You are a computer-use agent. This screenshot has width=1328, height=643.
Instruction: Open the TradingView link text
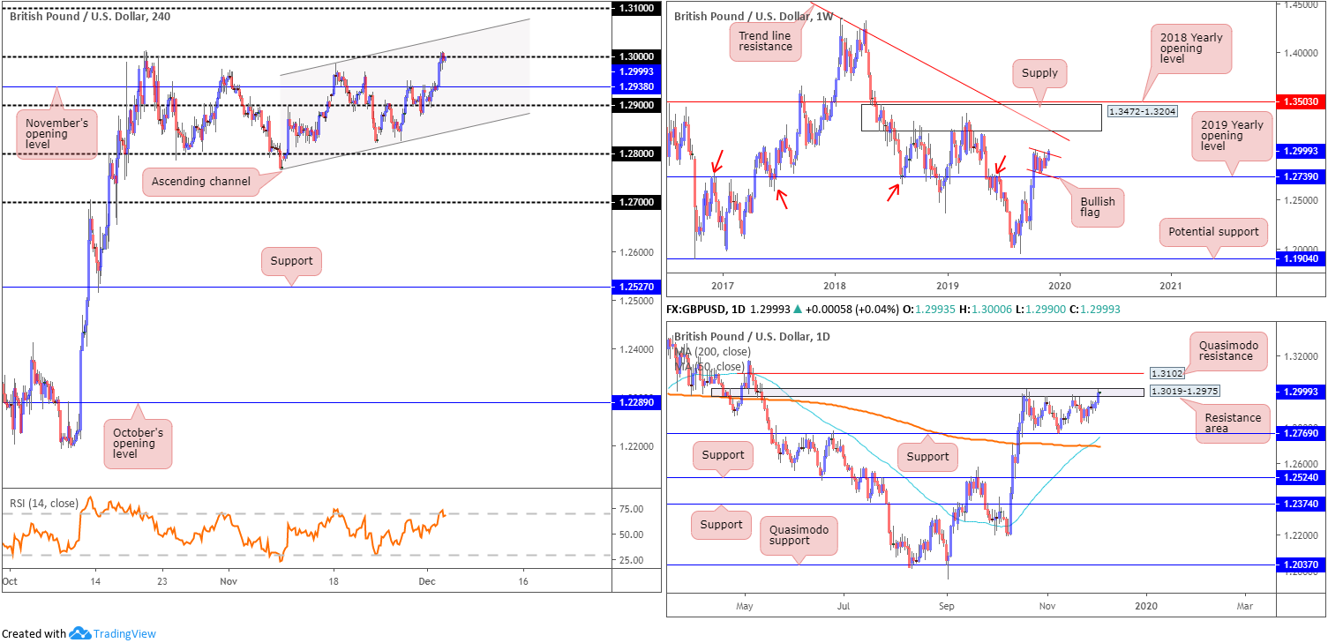point(124,633)
